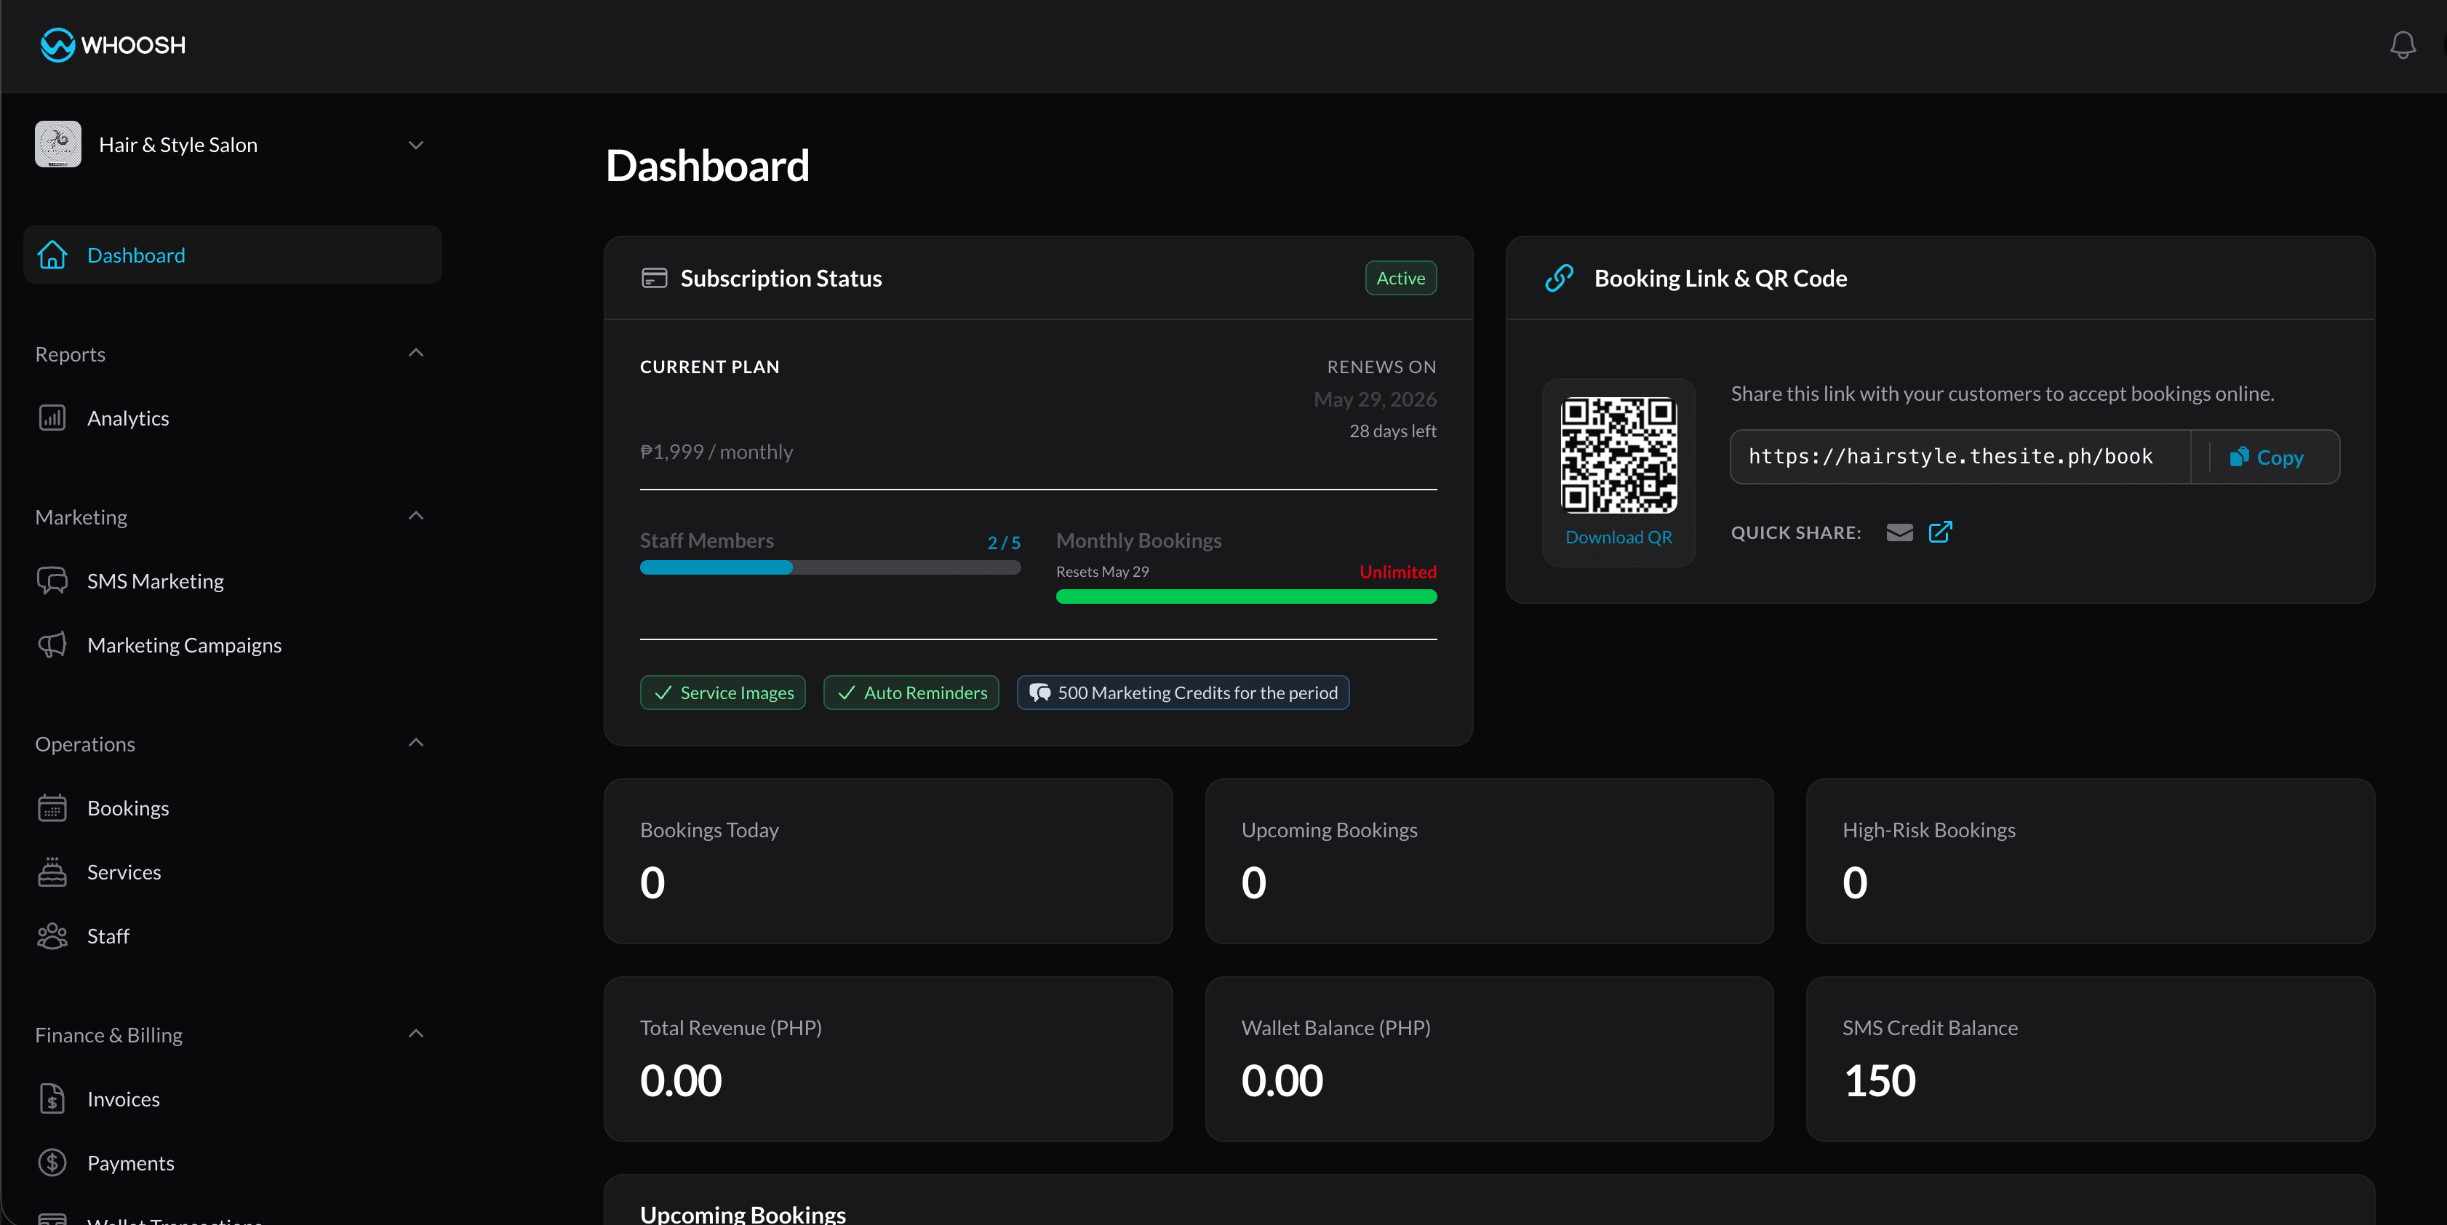Click the Total Revenue (PHP) card

(888, 1059)
